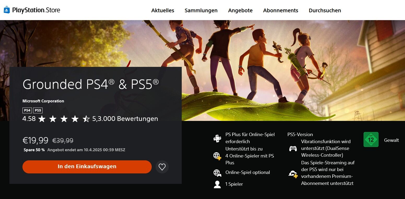Open the Sammlungen menu
The width and height of the screenshot is (405, 199).
pyautogui.click(x=201, y=10)
